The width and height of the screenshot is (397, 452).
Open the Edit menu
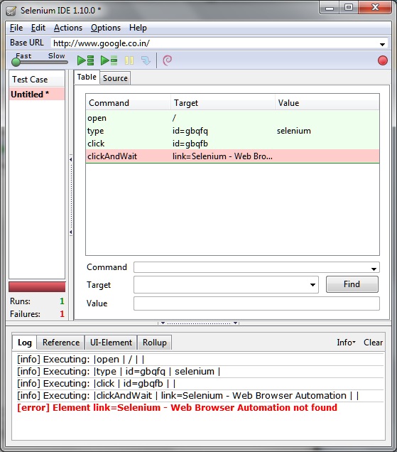38,28
